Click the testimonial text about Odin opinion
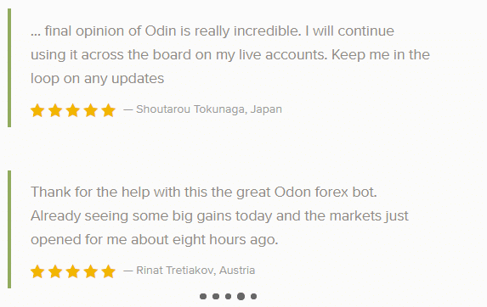 [230, 54]
